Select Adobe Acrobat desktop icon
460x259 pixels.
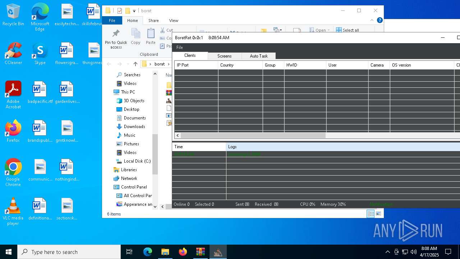pos(13,95)
